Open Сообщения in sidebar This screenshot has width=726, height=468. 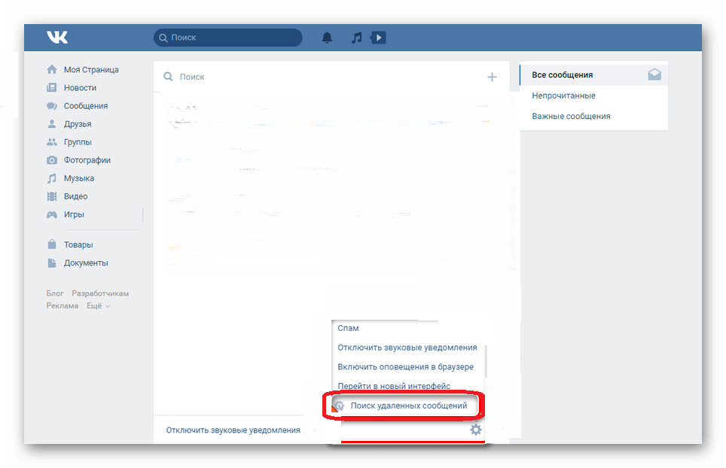click(x=86, y=106)
